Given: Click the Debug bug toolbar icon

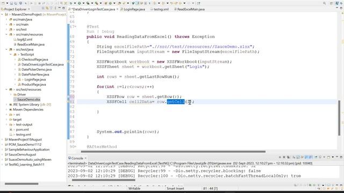Looking at the screenshot, I should [x=71, y=3].
